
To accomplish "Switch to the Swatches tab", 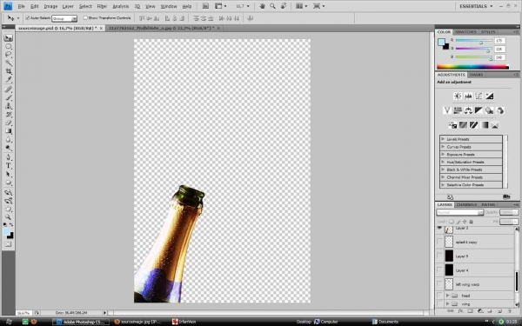I will pos(465,32).
